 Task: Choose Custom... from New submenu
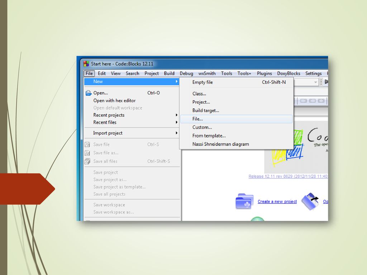pos(237,127)
